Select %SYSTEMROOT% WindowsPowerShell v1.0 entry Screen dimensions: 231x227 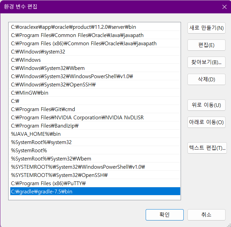(x=95, y=167)
